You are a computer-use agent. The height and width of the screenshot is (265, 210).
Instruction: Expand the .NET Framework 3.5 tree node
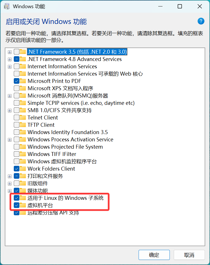point(10,52)
